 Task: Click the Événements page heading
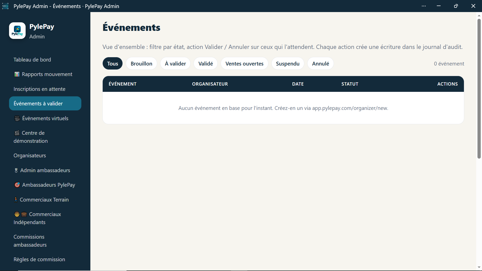click(x=131, y=28)
